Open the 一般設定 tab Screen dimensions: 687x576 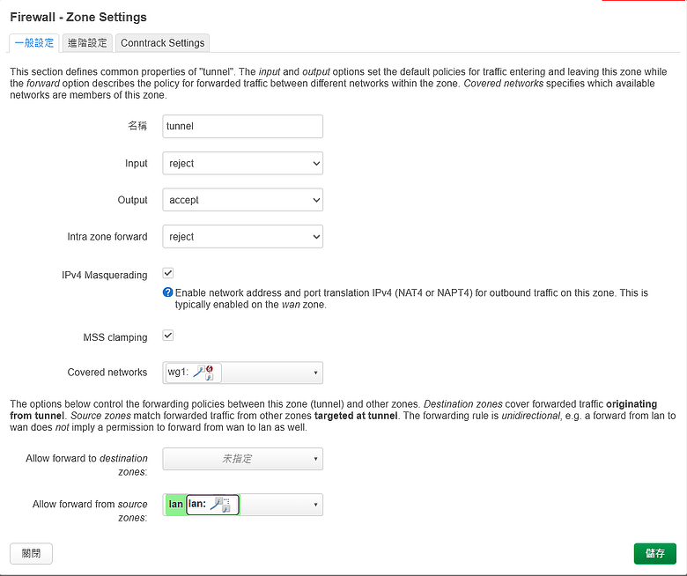coord(34,43)
